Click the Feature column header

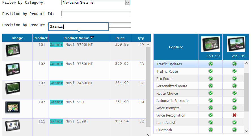[x=176, y=47]
